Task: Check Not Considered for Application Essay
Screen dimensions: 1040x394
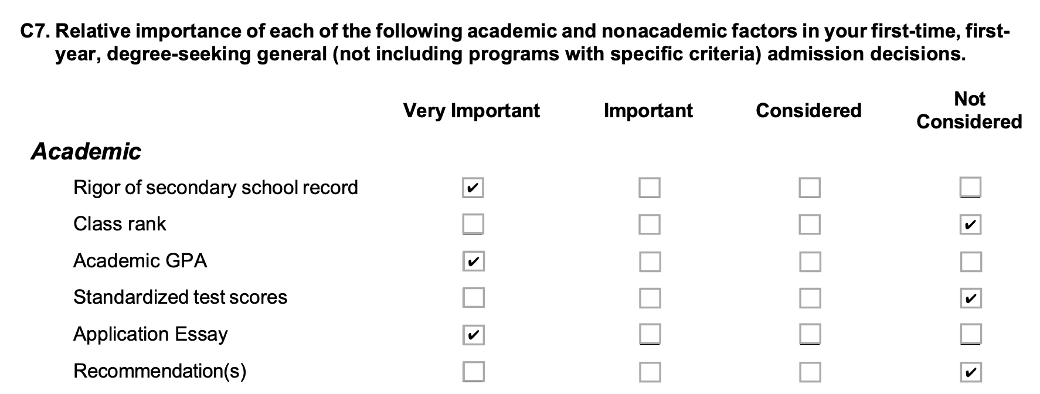Action: click(x=970, y=334)
